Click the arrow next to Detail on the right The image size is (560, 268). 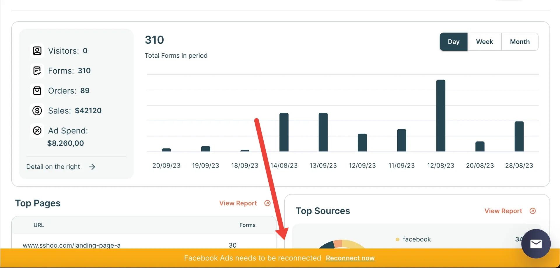[92, 167]
